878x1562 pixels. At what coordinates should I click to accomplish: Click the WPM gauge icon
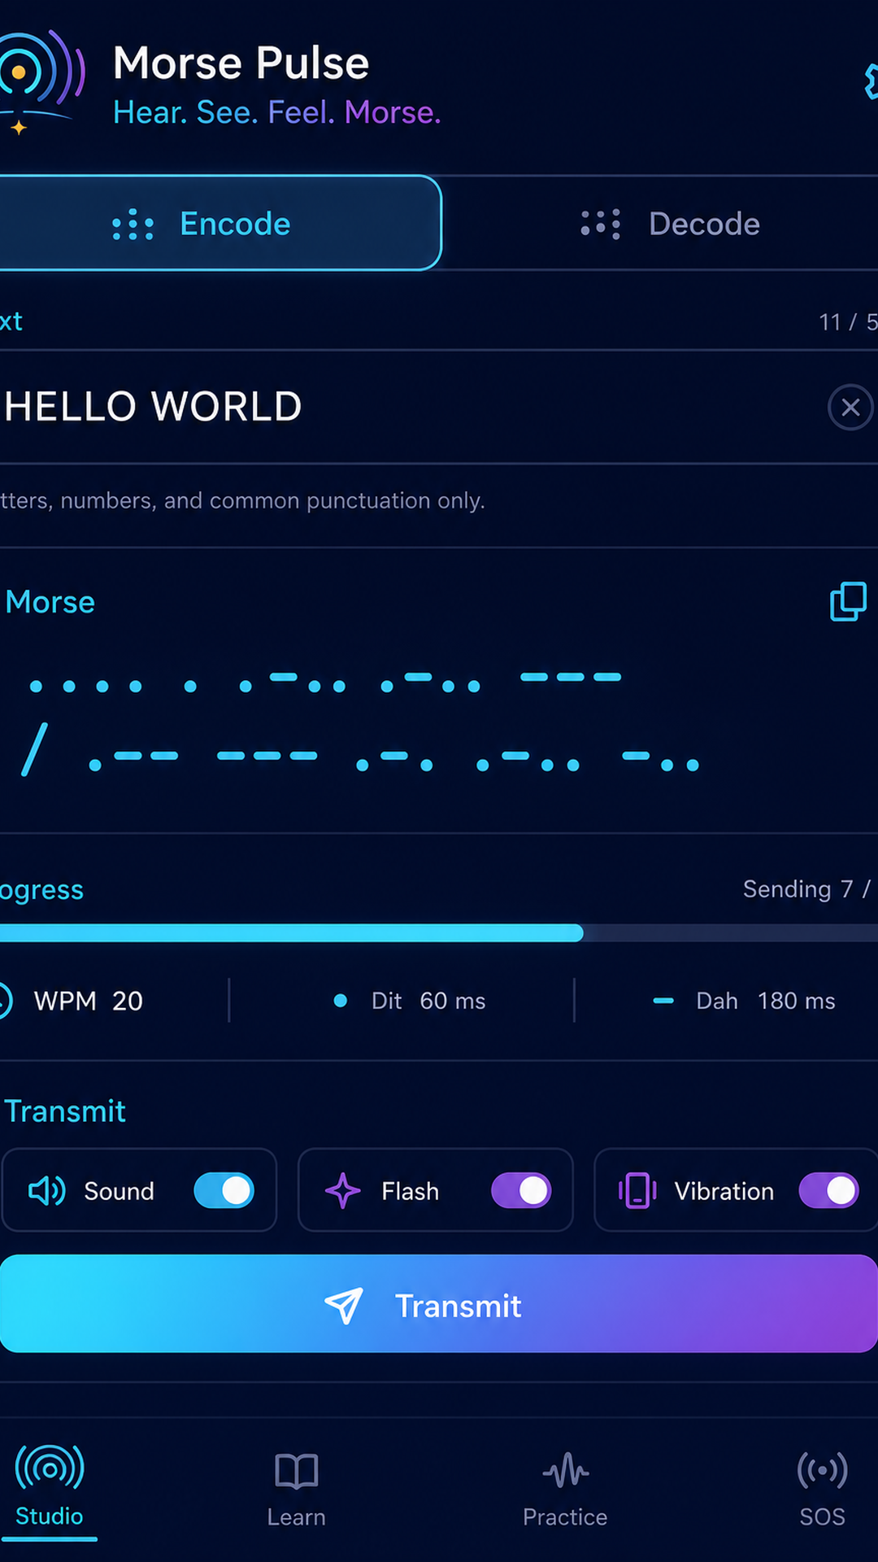5,1001
